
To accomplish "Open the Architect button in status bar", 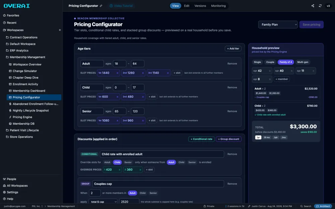I will click(323, 206).
